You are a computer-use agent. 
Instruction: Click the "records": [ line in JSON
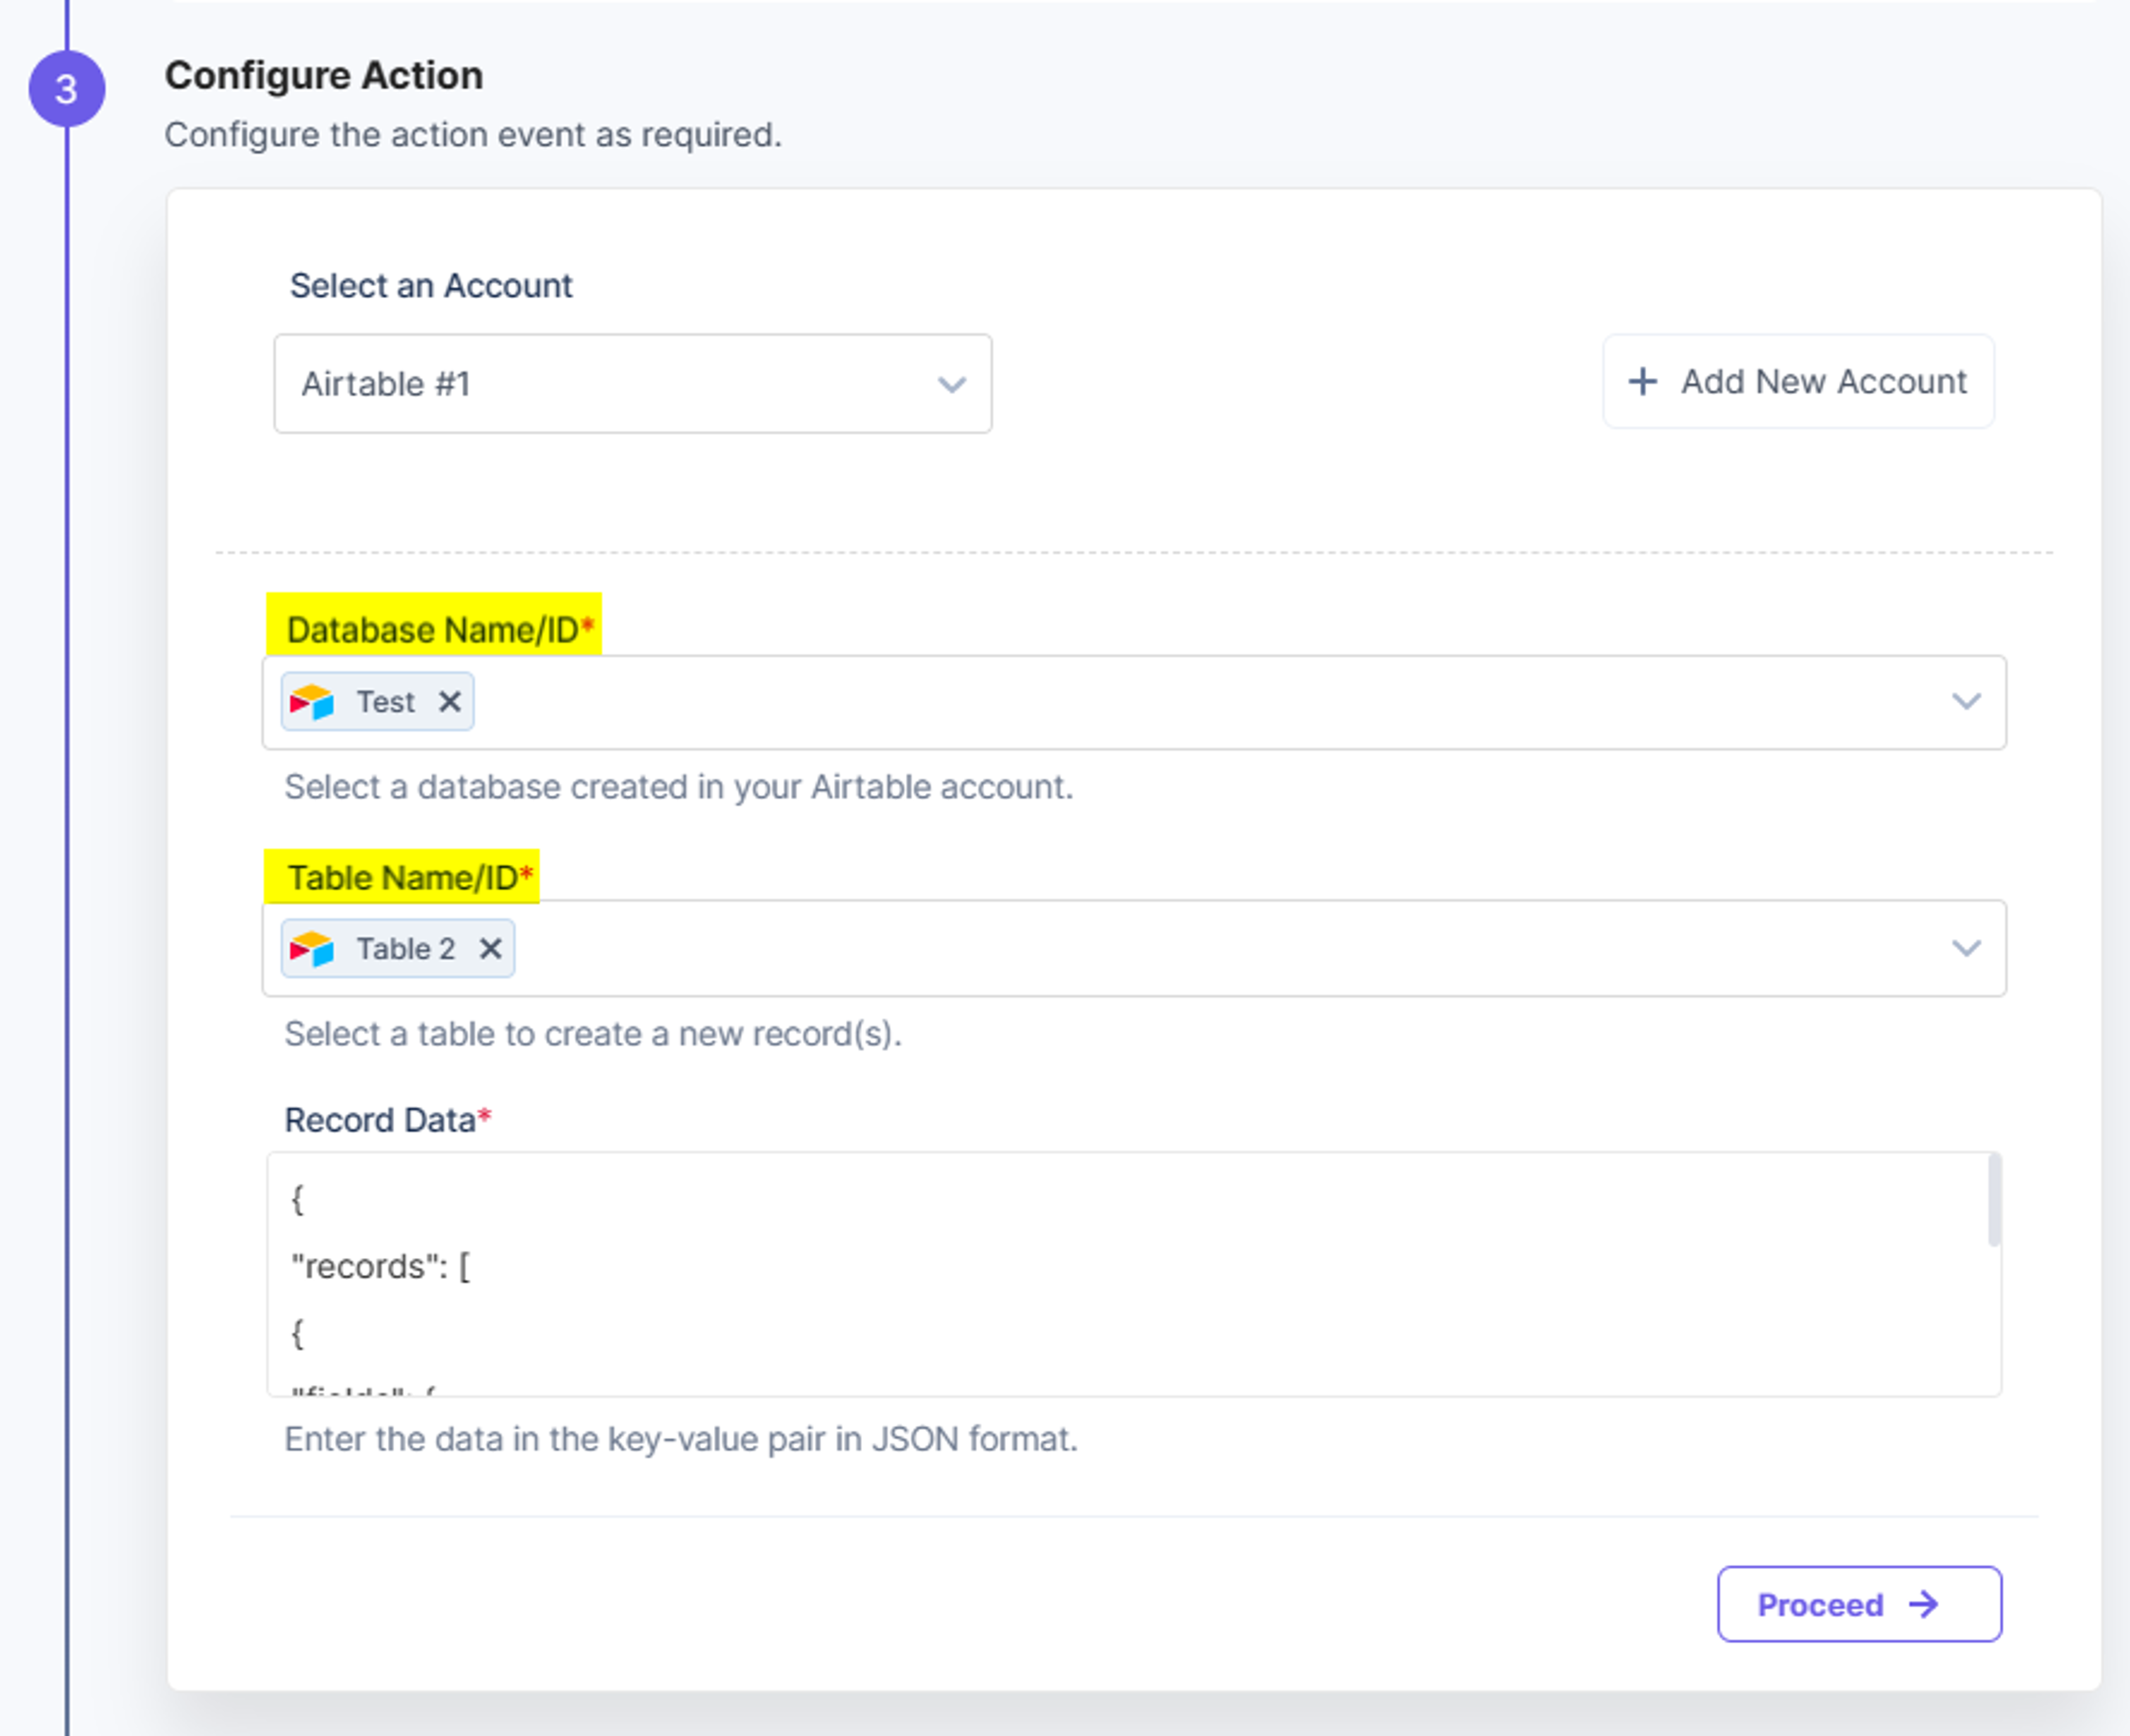click(x=380, y=1266)
